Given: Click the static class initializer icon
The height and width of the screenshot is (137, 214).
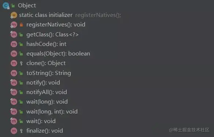Looking at the screenshot, I should (14, 15).
